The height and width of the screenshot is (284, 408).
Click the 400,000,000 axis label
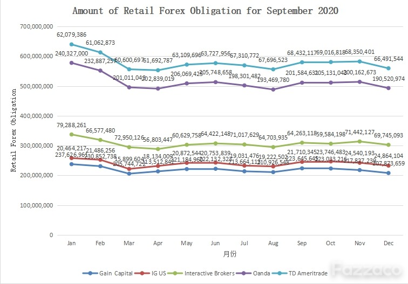click(37, 116)
